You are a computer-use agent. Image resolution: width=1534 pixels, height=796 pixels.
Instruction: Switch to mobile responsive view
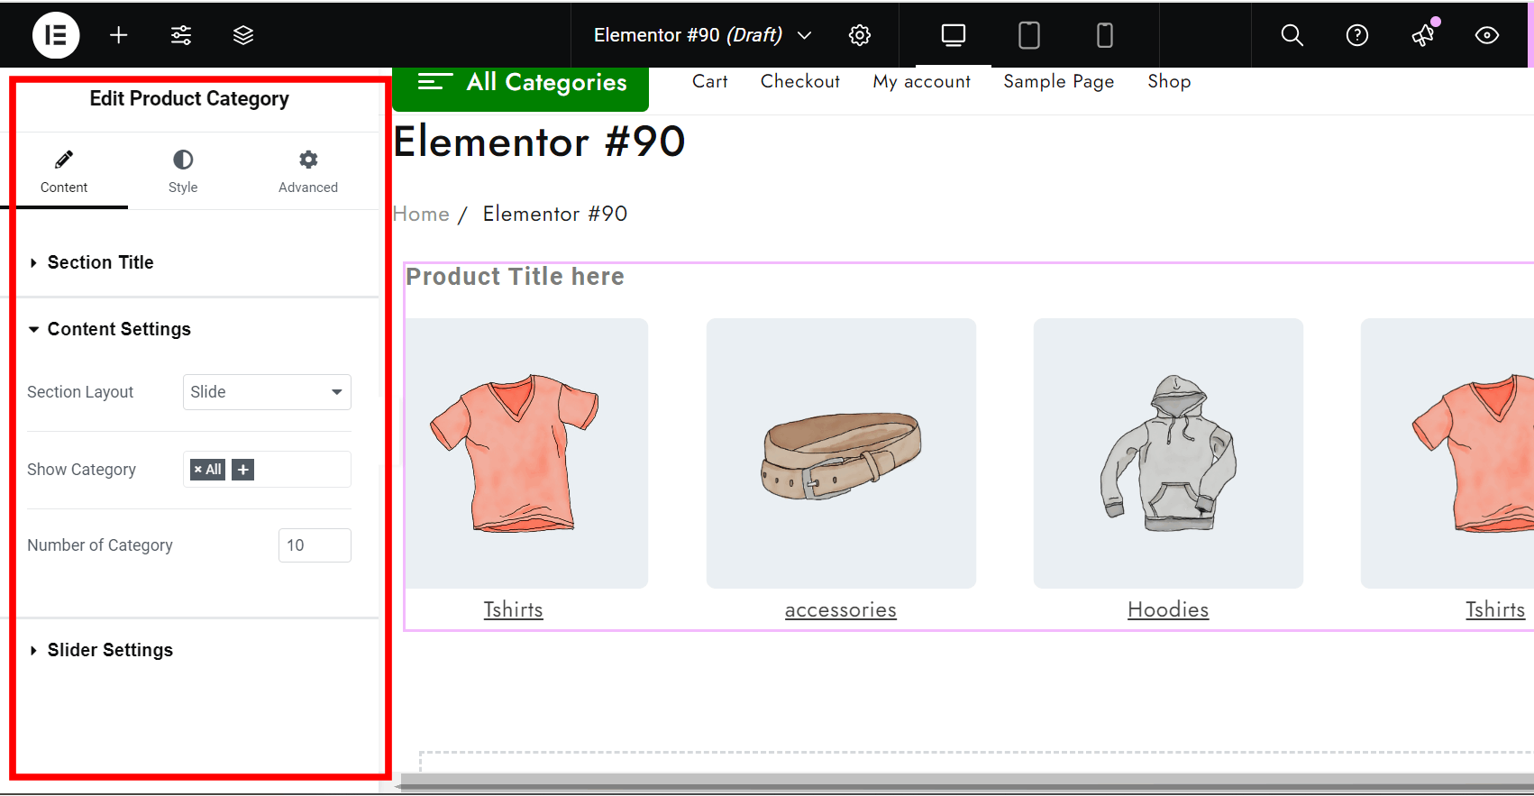tap(1104, 35)
